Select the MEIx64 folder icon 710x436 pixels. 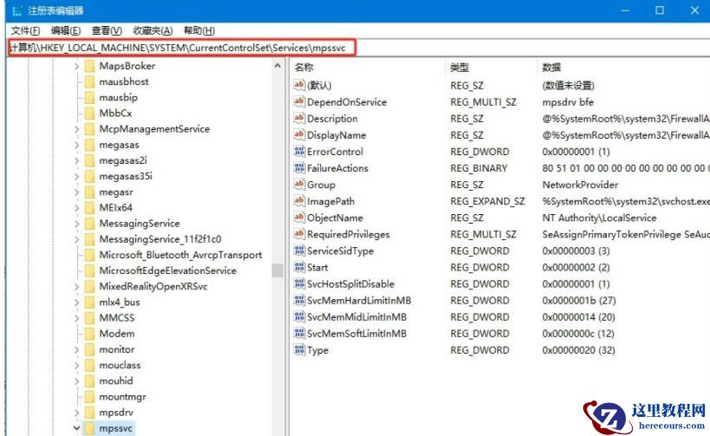pos(89,207)
